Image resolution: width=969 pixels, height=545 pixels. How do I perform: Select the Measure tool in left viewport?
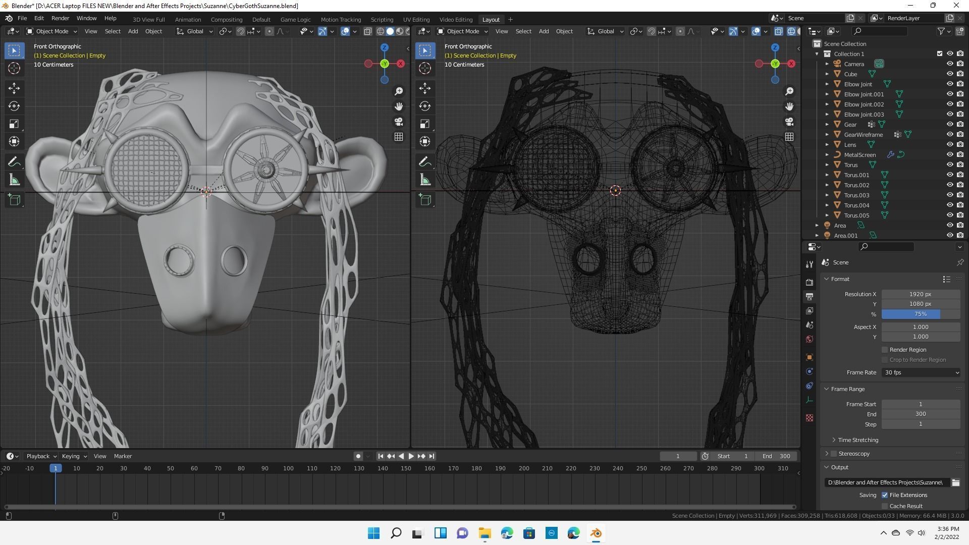click(14, 180)
